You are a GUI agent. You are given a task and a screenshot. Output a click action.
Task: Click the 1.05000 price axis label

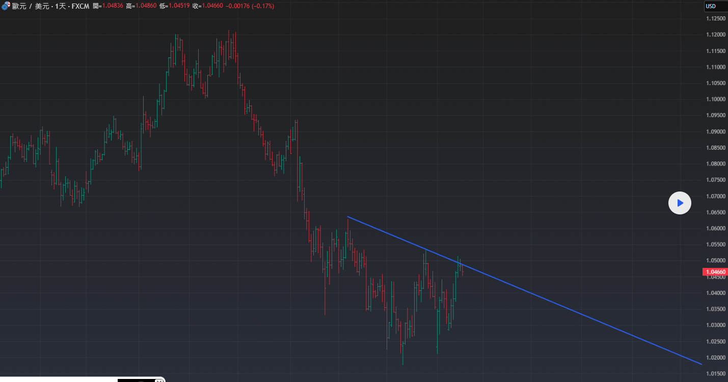click(x=715, y=261)
